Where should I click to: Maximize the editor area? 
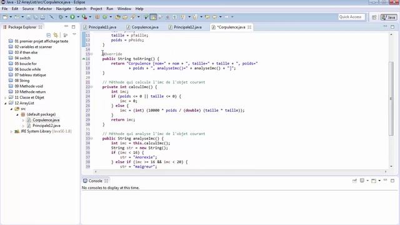pos(392,26)
